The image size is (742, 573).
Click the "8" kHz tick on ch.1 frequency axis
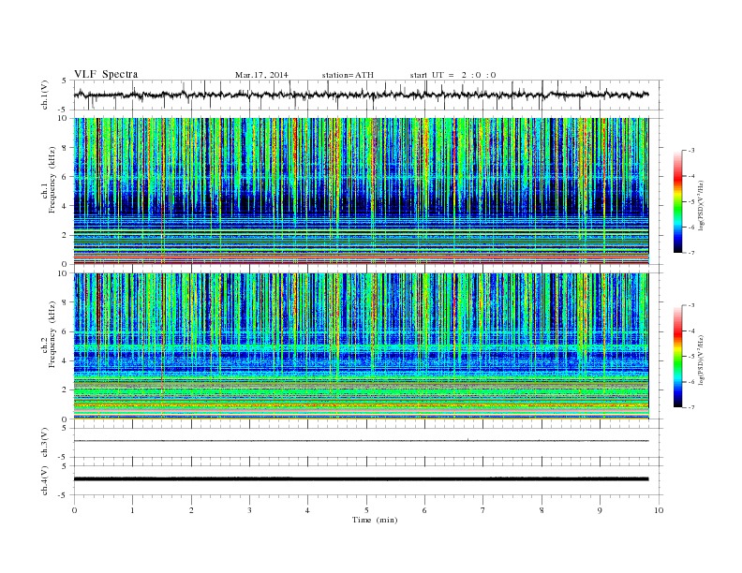65,147
